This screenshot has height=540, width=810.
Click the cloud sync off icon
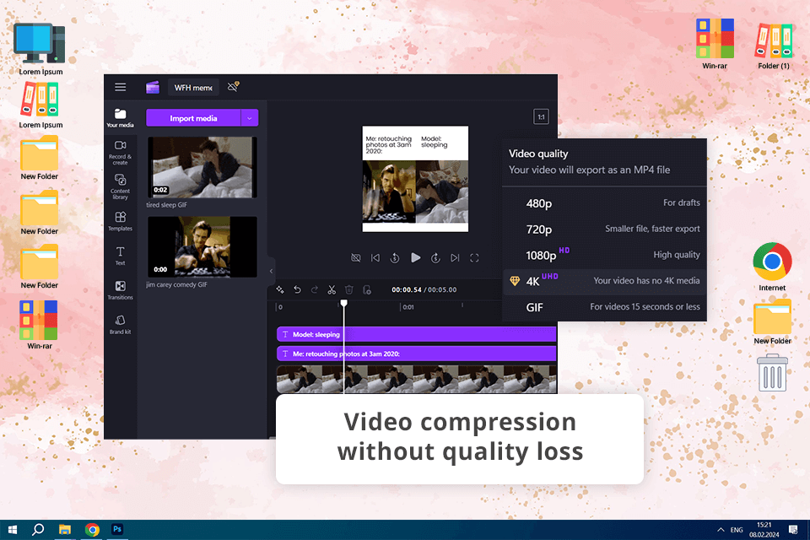(234, 87)
